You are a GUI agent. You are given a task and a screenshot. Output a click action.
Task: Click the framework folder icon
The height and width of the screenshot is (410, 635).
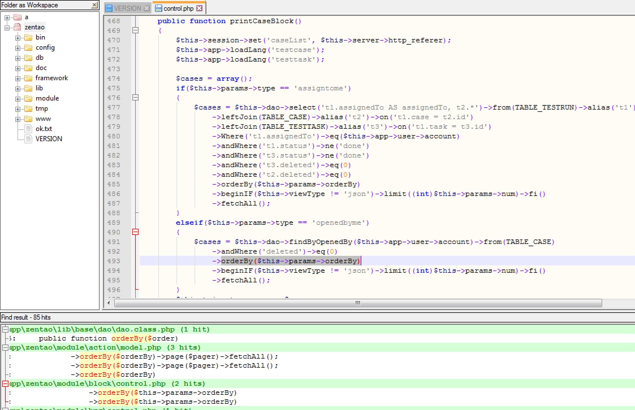coord(28,78)
